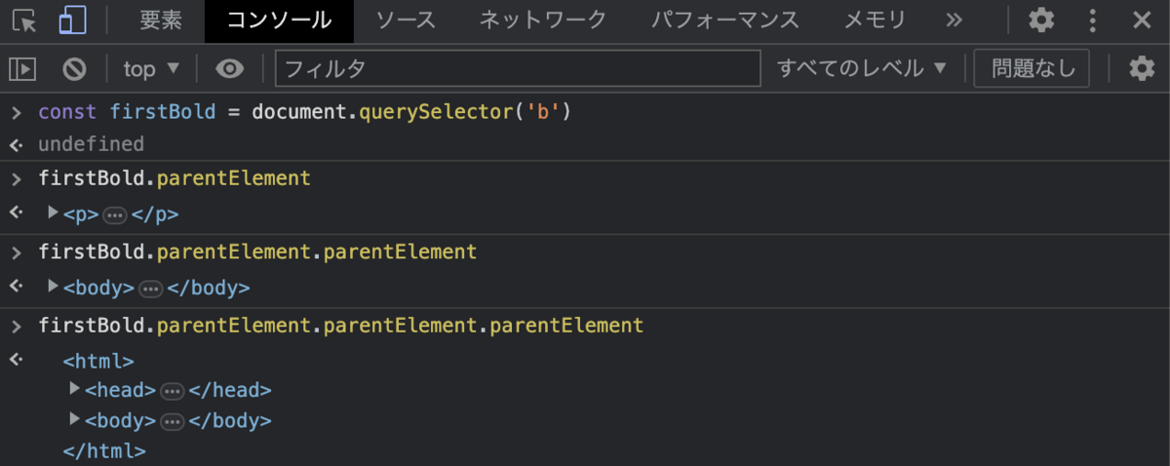Show more tabs with the double-chevron
1170x466 pixels.
tap(955, 19)
